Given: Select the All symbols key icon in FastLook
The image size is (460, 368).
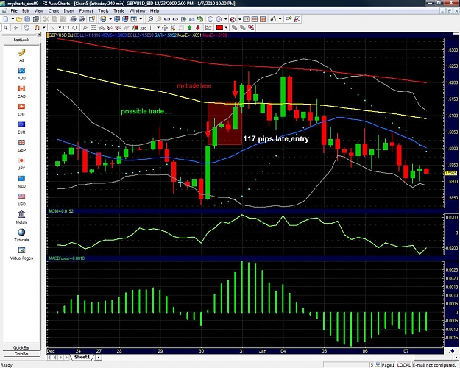Looking at the screenshot, I should pyautogui.click(x=21, y=53).
